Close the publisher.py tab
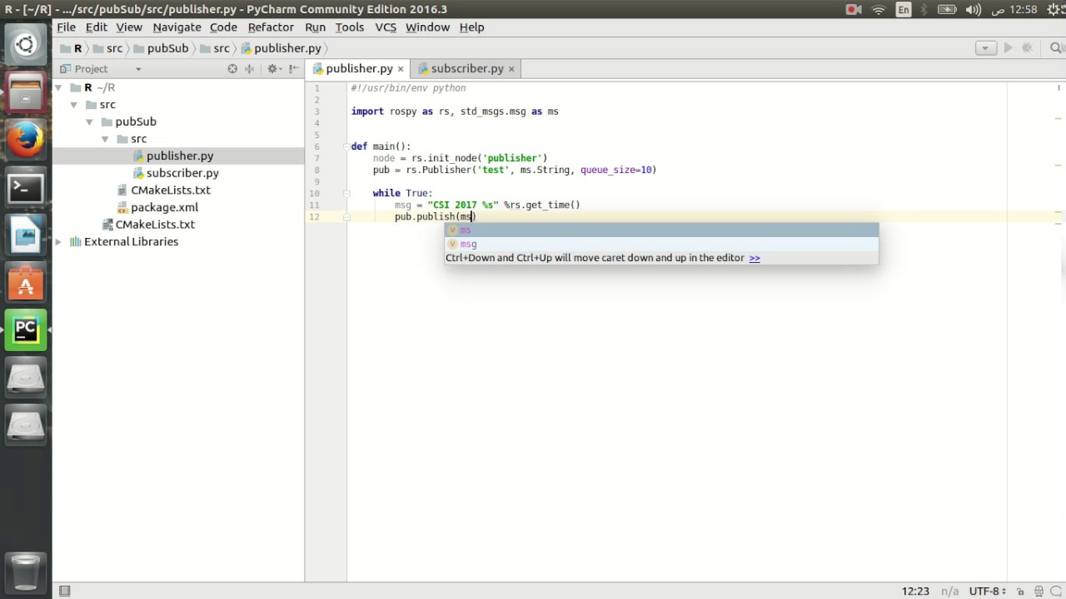1066x599 pixels. pyautogui.click(x=401, y=69)
